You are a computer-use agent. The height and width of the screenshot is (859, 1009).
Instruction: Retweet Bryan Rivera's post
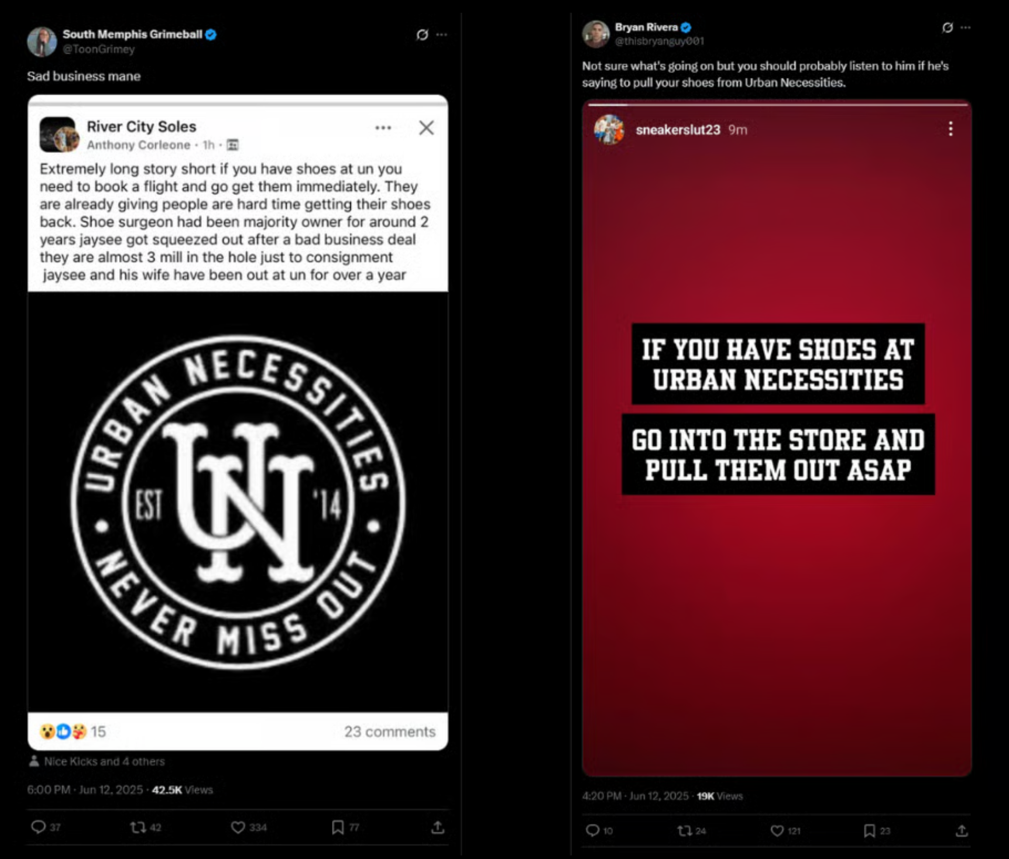684,830
